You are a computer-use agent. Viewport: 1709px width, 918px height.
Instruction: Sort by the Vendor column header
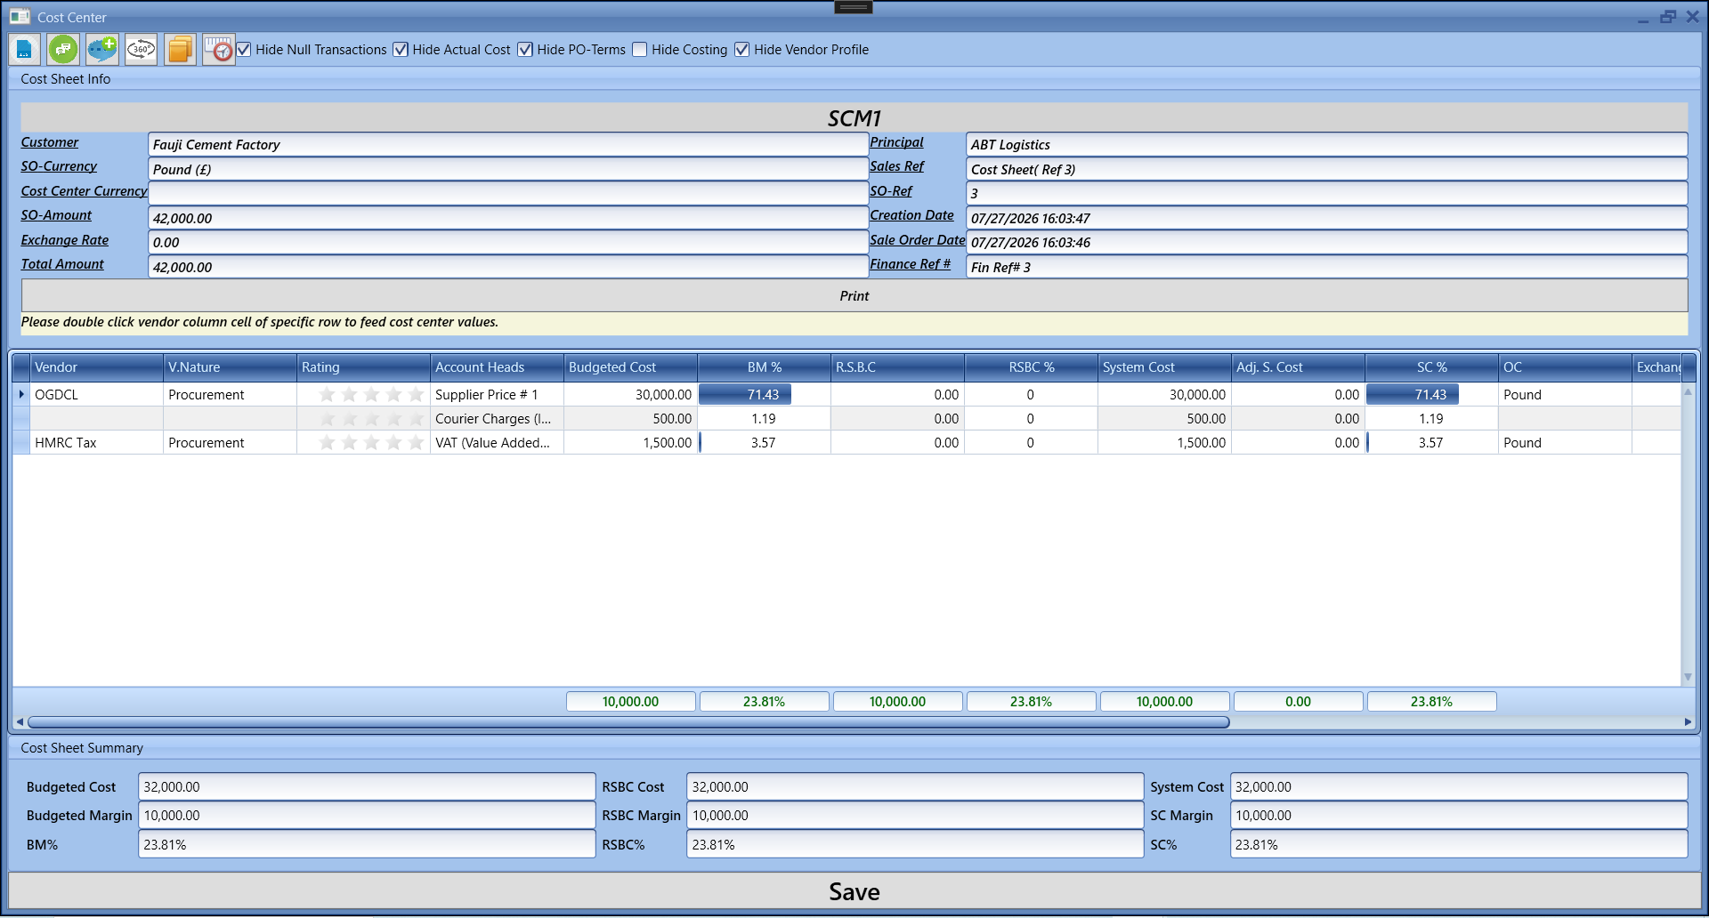[x=96, y=366]
